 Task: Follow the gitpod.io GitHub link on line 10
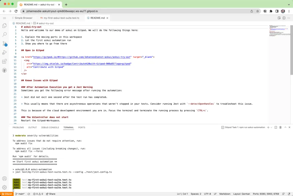coord(82,57)
